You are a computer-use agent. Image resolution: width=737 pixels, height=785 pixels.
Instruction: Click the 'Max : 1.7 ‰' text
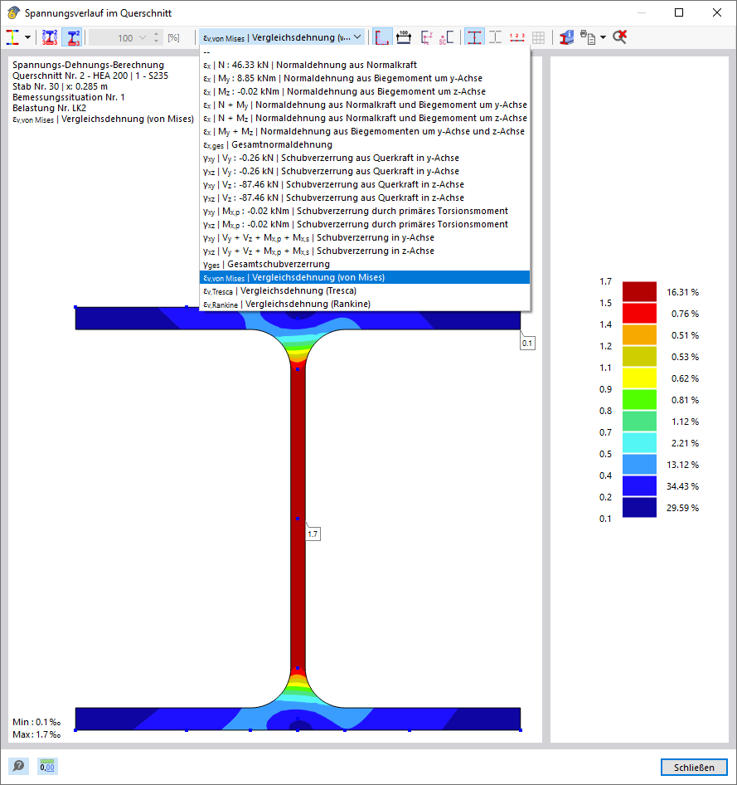(37, 734)
